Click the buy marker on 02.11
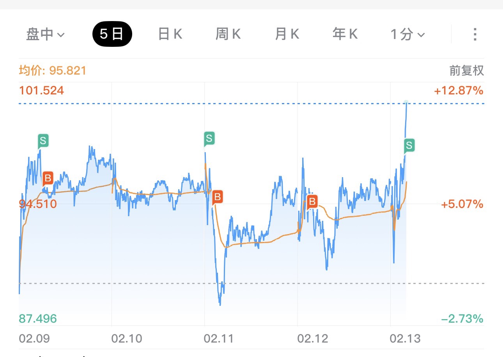 [218, 197]
